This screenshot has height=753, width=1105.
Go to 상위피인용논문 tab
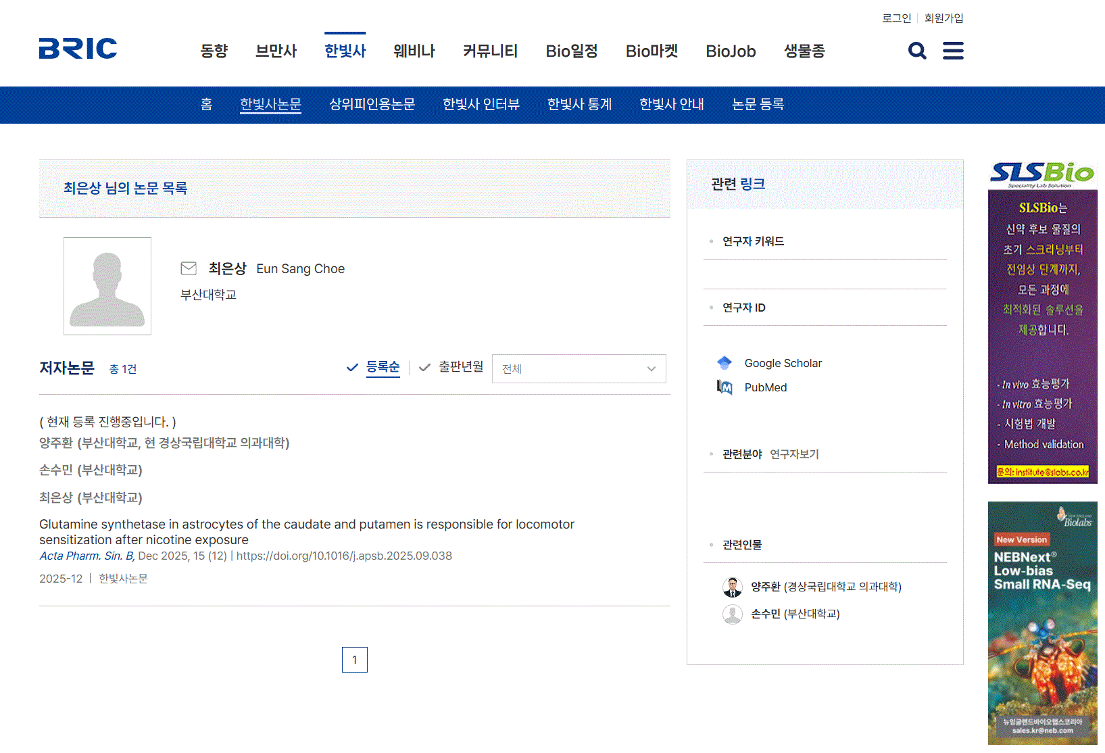click(x=372, y=104)
